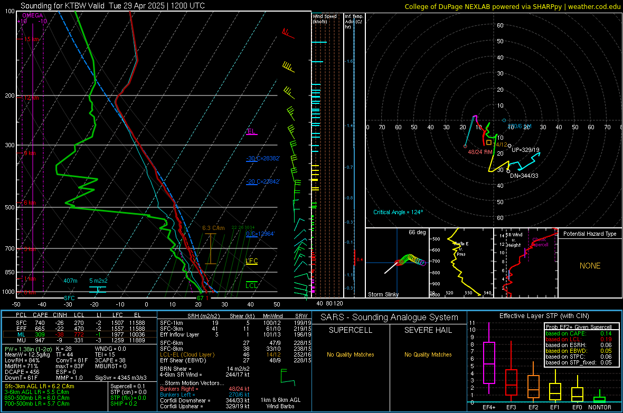Click the OMEGA label on the skew-T
The height and width of the screenshot is (413, 623).
(x=33, y=15)
